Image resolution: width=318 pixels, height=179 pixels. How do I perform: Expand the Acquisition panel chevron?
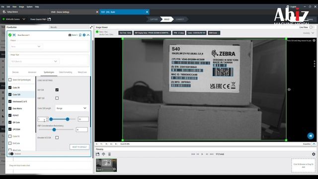coord(314,144)
